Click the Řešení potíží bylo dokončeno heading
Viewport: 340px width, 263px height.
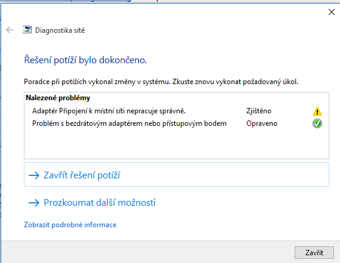[x=85, y=60]
